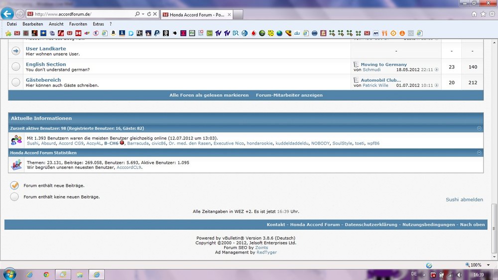The width and height of the screenshot is (498, 280).
Task: Launch Chrome from the Windows taskbar
Action: click(x=46, y=275)
